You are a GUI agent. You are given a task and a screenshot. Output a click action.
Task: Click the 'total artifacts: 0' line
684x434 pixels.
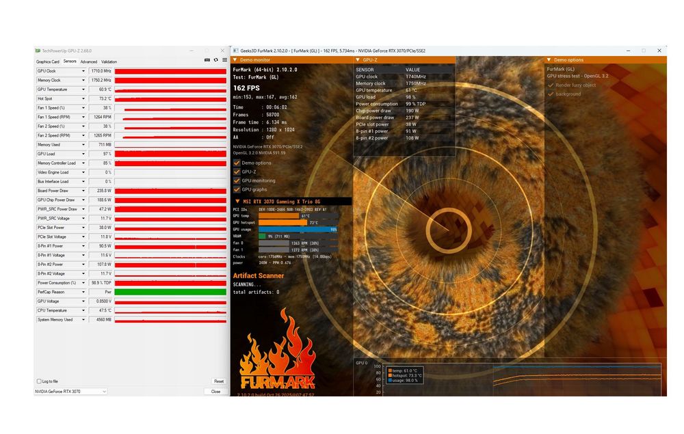click(256, 293)
